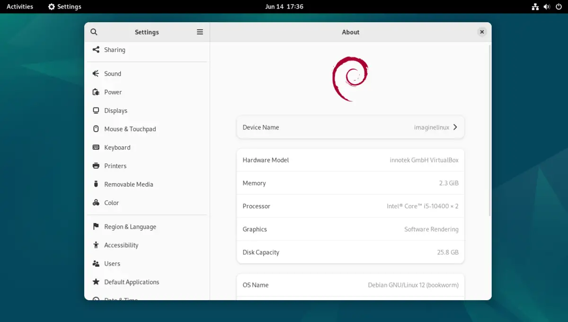Viewport: 568px width, 322px height.
Task: Open the clock and calendar menu
Action: (284, 7)
